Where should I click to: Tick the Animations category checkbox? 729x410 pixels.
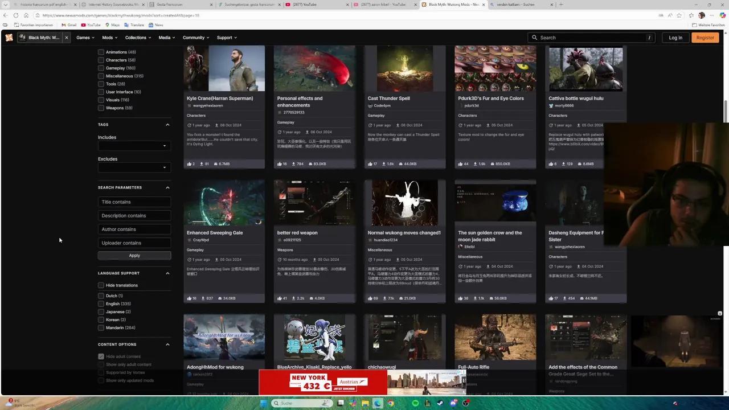pyautogui.click(x=101, y=52)
